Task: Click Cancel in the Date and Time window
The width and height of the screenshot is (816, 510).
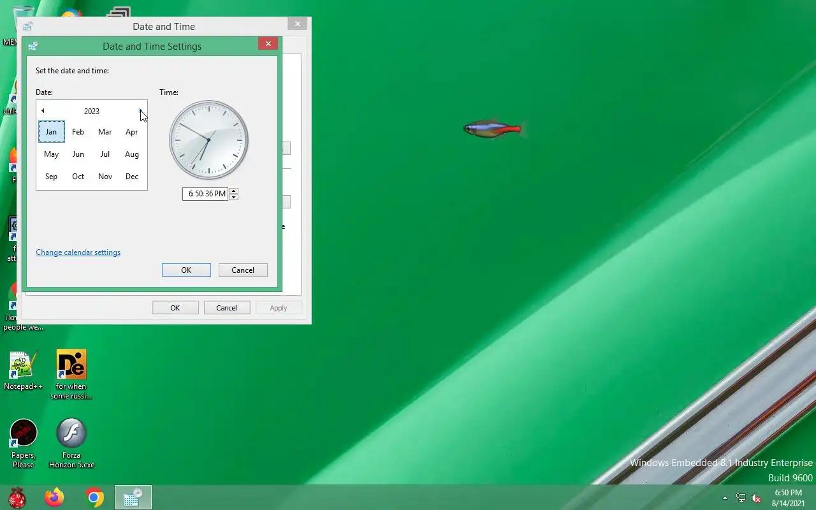Action: click(226, 308)
